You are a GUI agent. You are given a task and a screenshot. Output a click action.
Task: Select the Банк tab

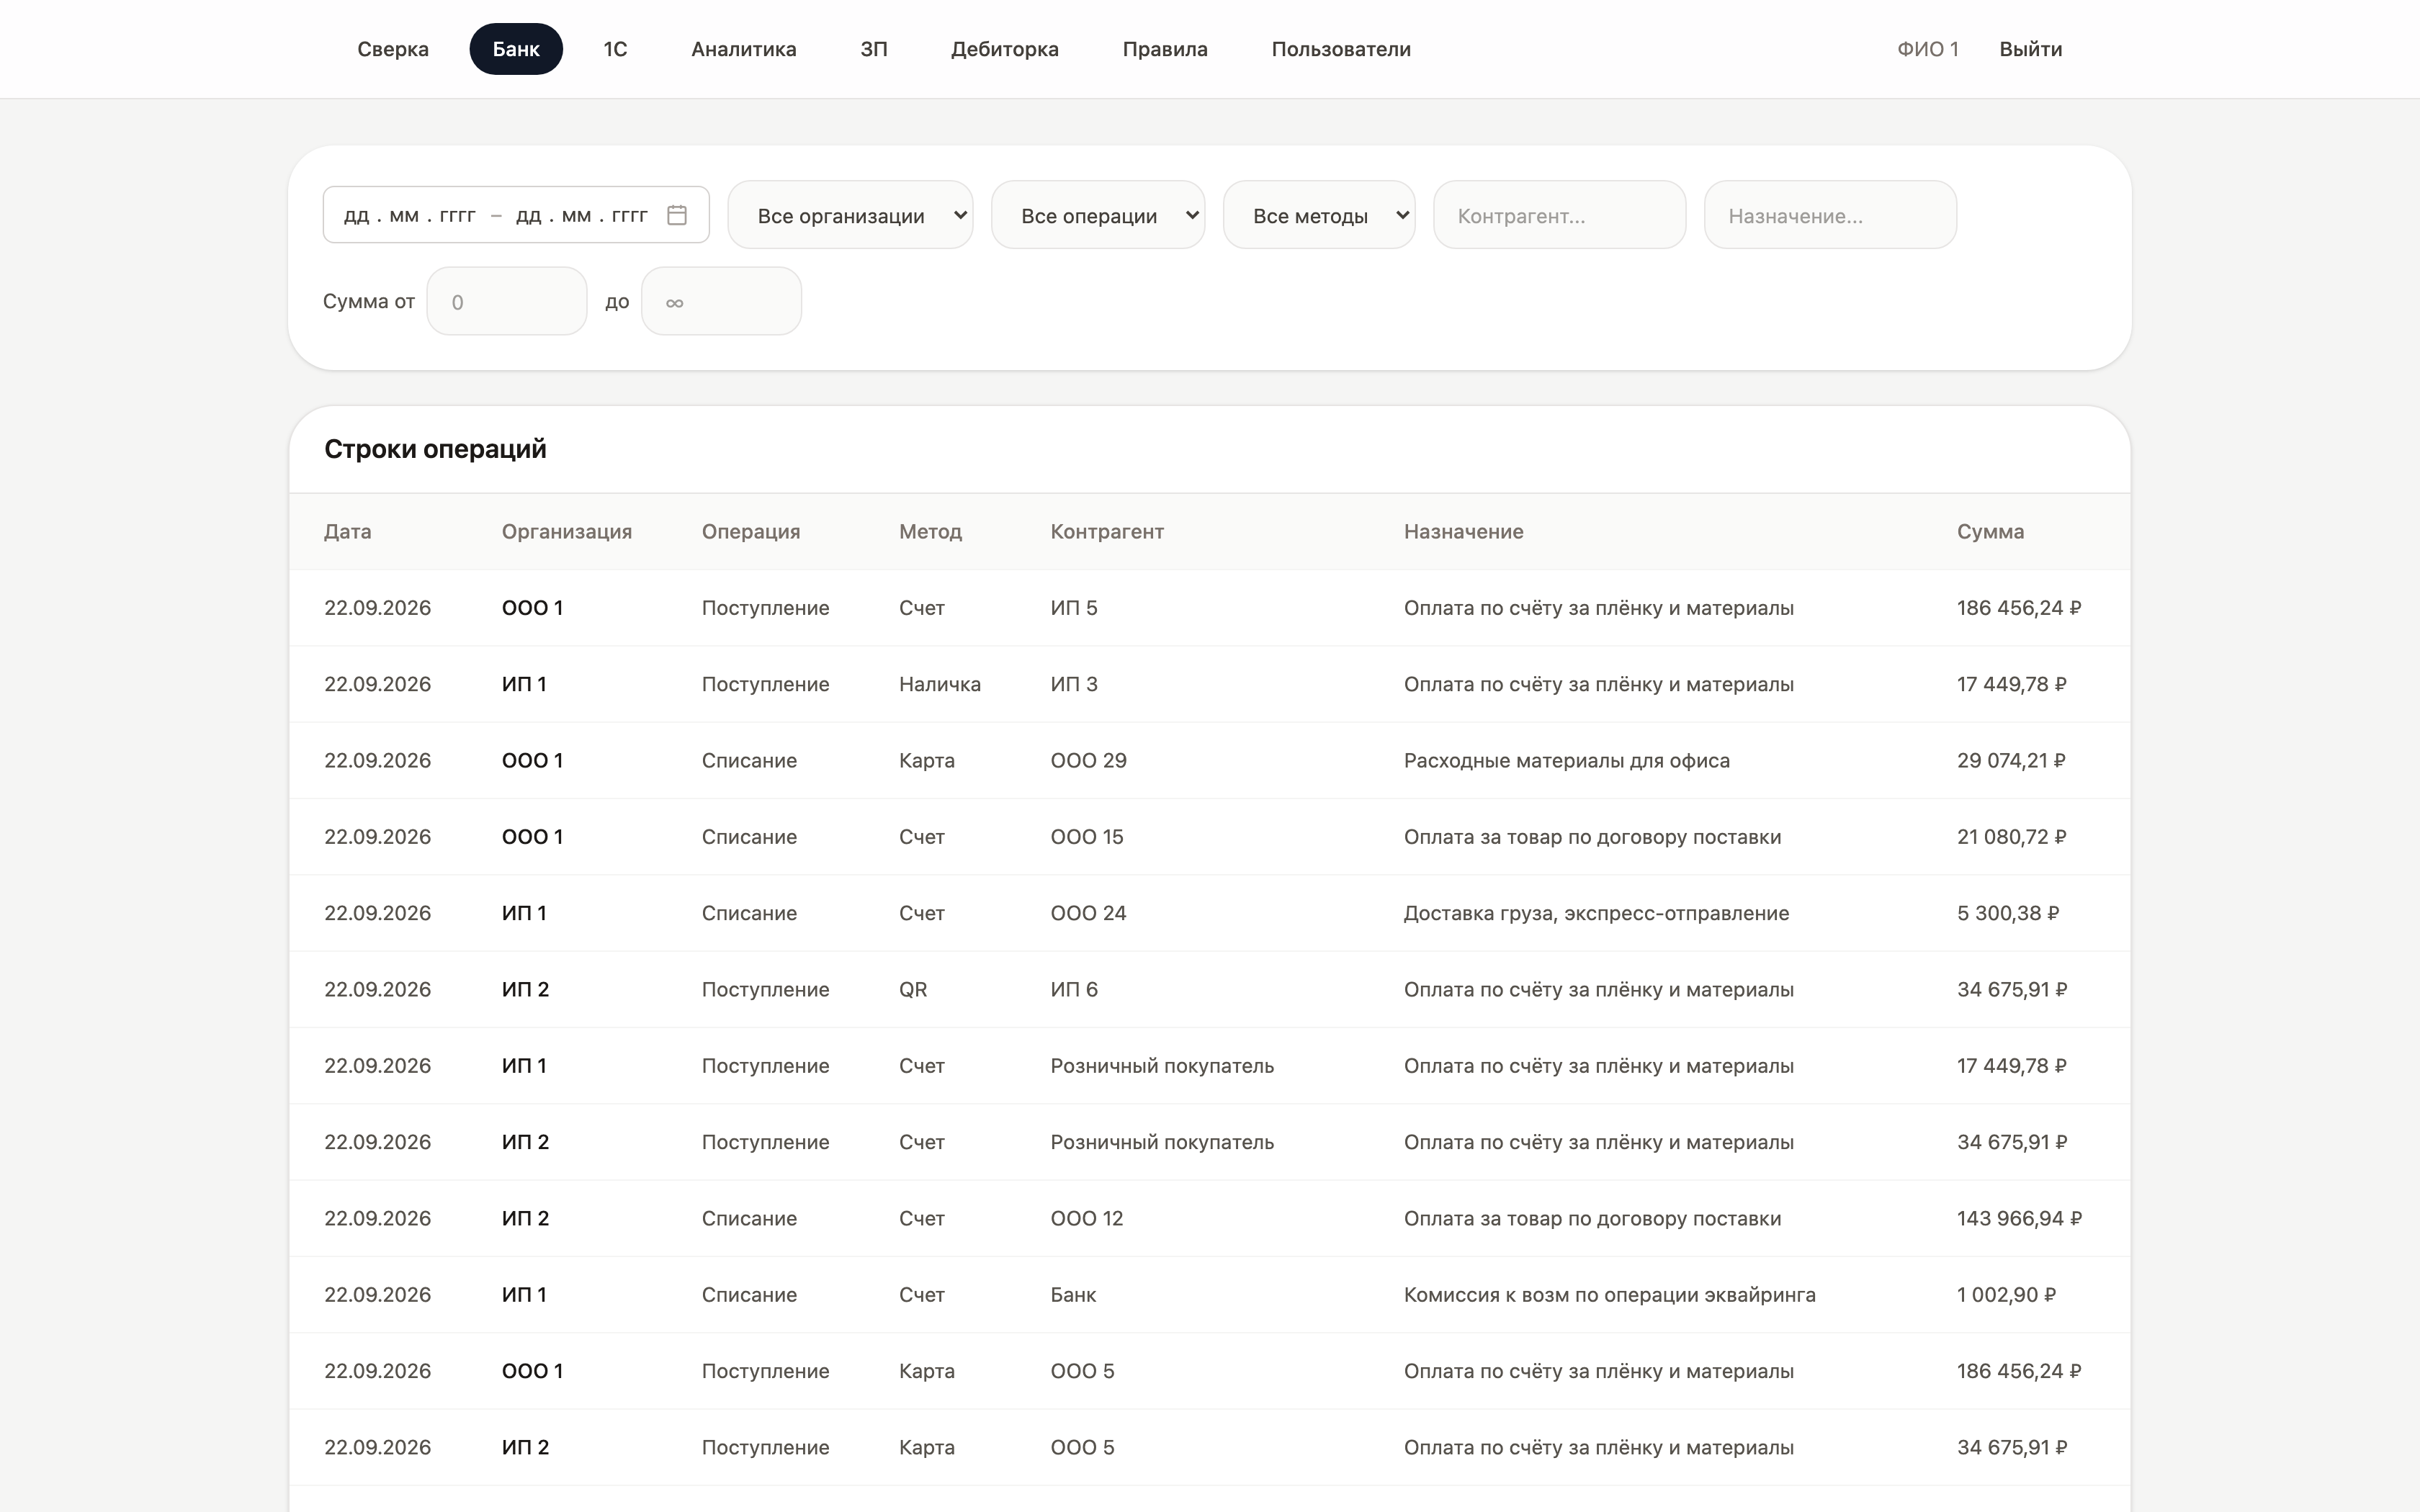516,49
